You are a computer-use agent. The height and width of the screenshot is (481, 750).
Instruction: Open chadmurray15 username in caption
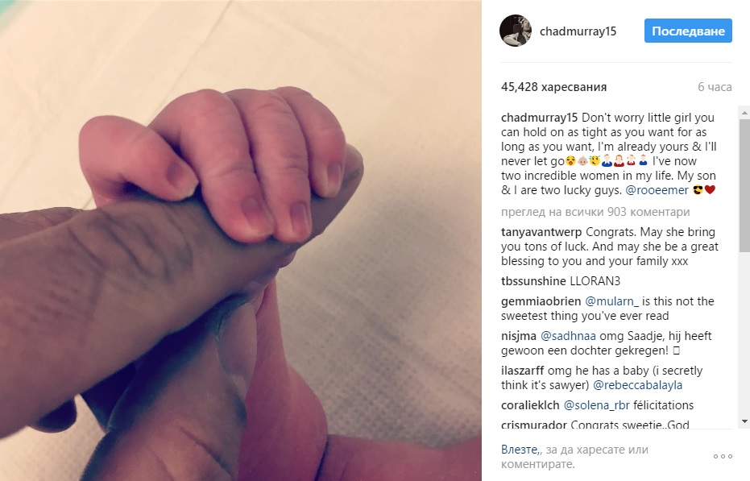tap(540, 118)
